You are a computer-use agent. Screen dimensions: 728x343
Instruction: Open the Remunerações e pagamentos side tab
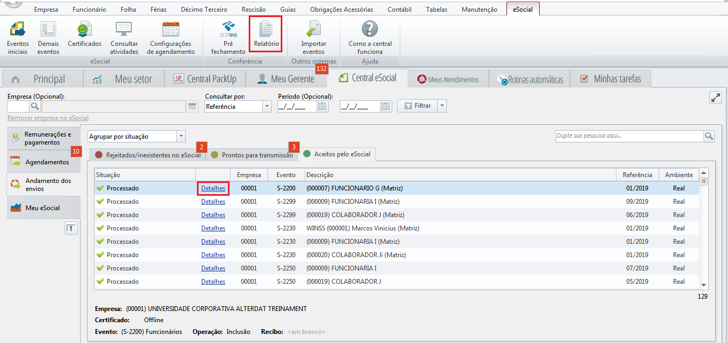[44, 138]
